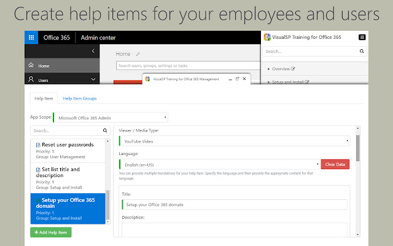Click the Home icon in the sidebar
This screenshot has height=246, width=393.
tap(31, 66)
